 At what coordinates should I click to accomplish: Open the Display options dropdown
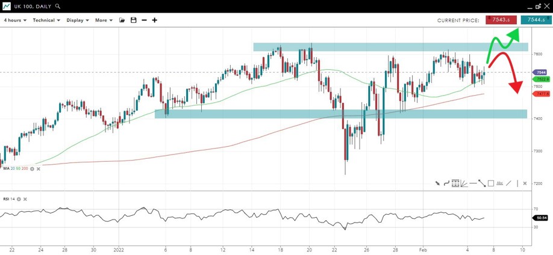point(78,20)
